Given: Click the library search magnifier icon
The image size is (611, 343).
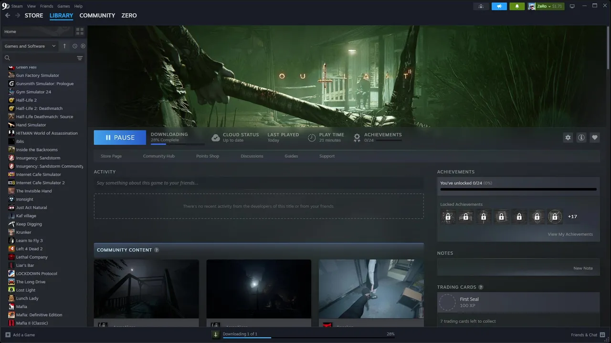Looking at the screenshot, I should point(7,58).
